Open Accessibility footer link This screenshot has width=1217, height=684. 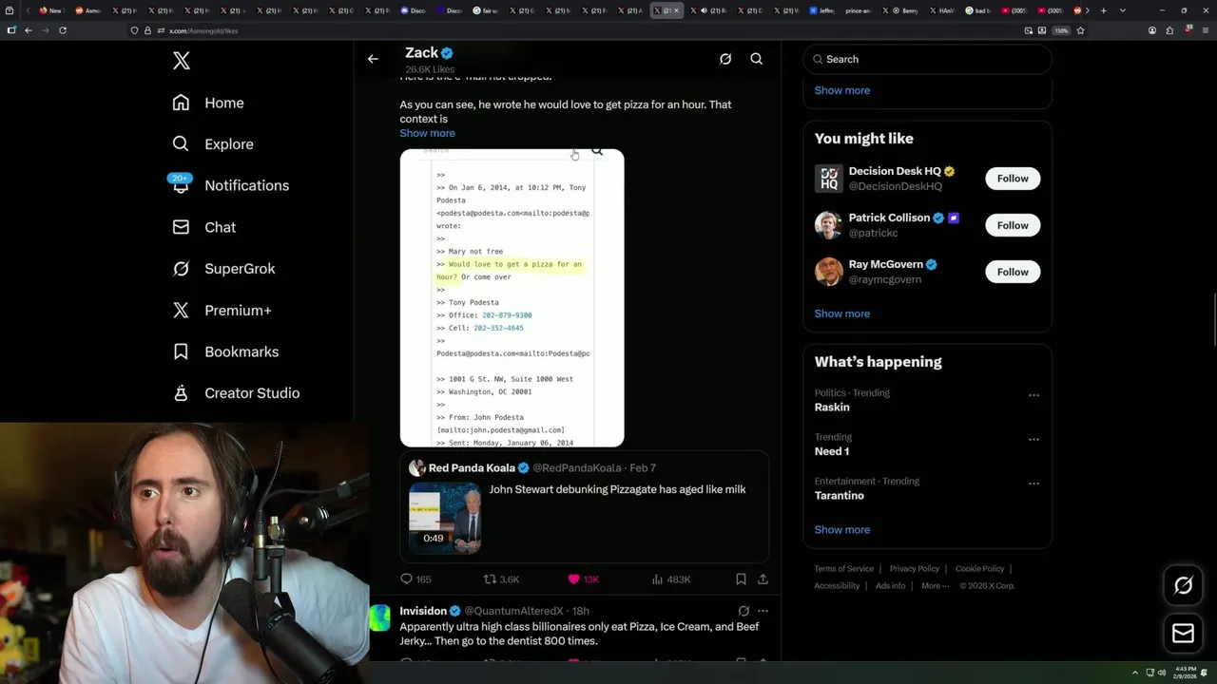837,586
